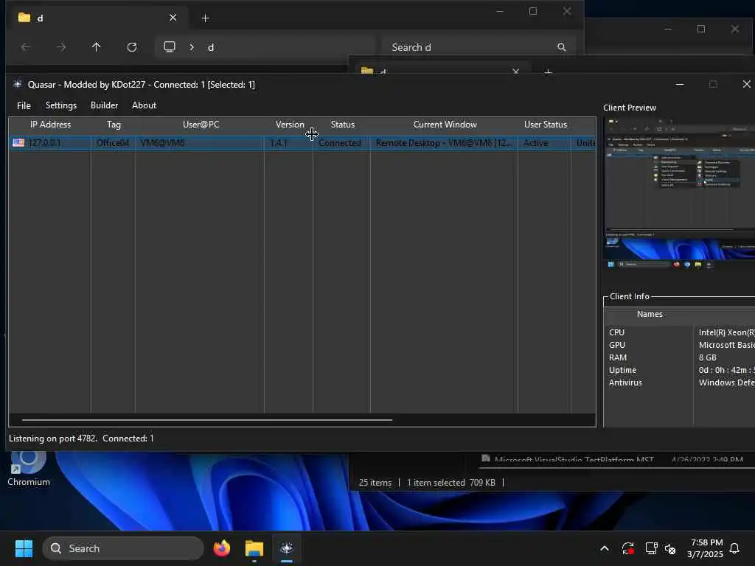
Task: Click the User Status column header
Action: [545, 125]
